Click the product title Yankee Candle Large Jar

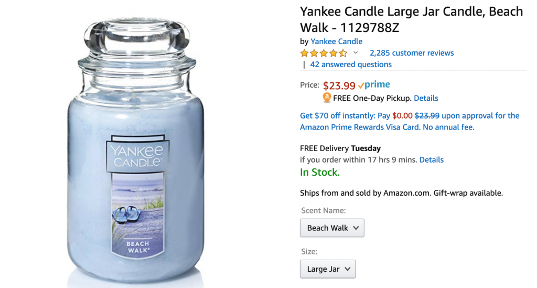pos(411,19)
